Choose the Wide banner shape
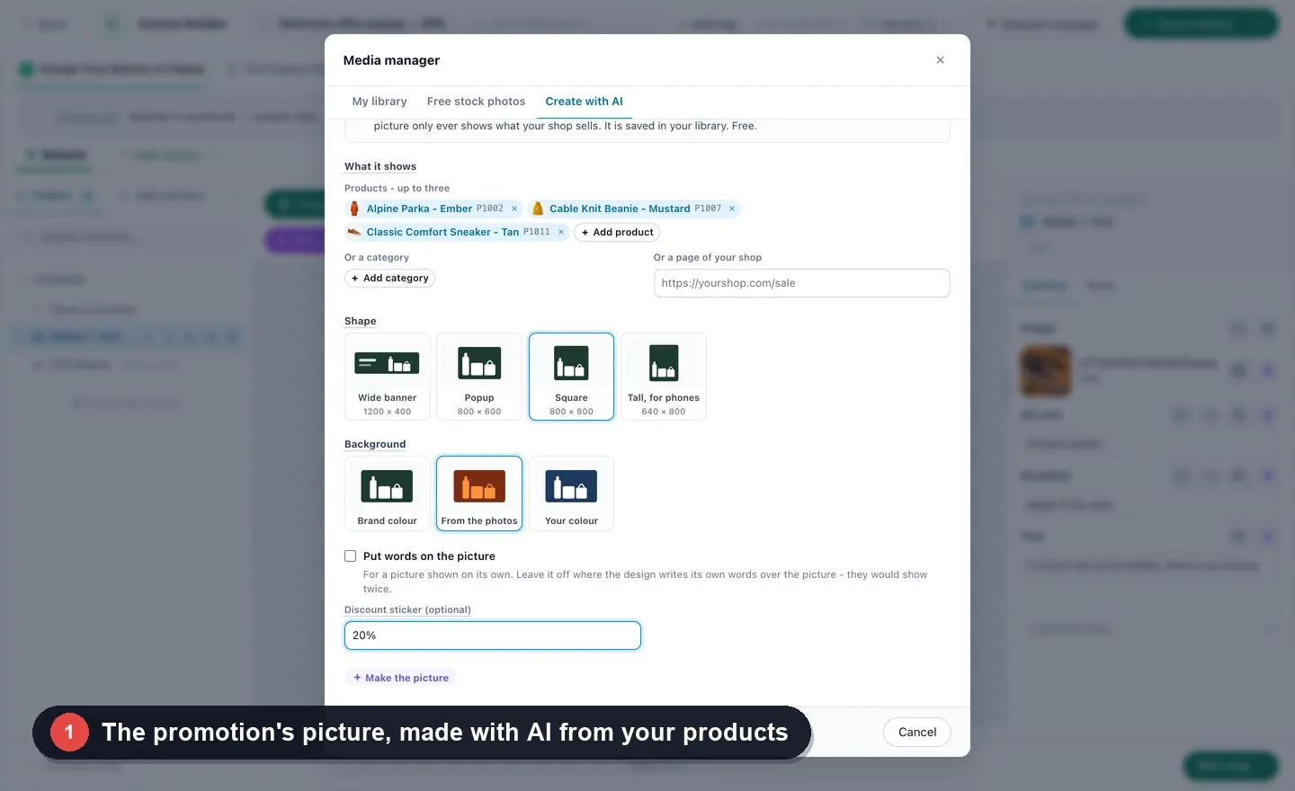1295x791 pixels. pyautogui.click(x=388, y=377)
